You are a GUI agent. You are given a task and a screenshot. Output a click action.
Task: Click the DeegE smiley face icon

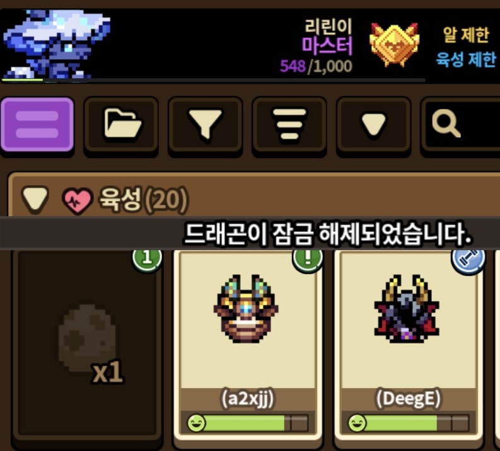click(x=357, y=423)
